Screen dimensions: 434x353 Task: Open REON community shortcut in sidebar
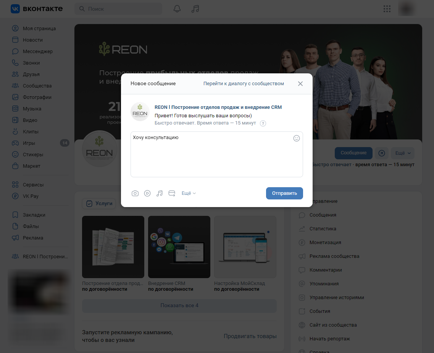[x=40, y=257]
